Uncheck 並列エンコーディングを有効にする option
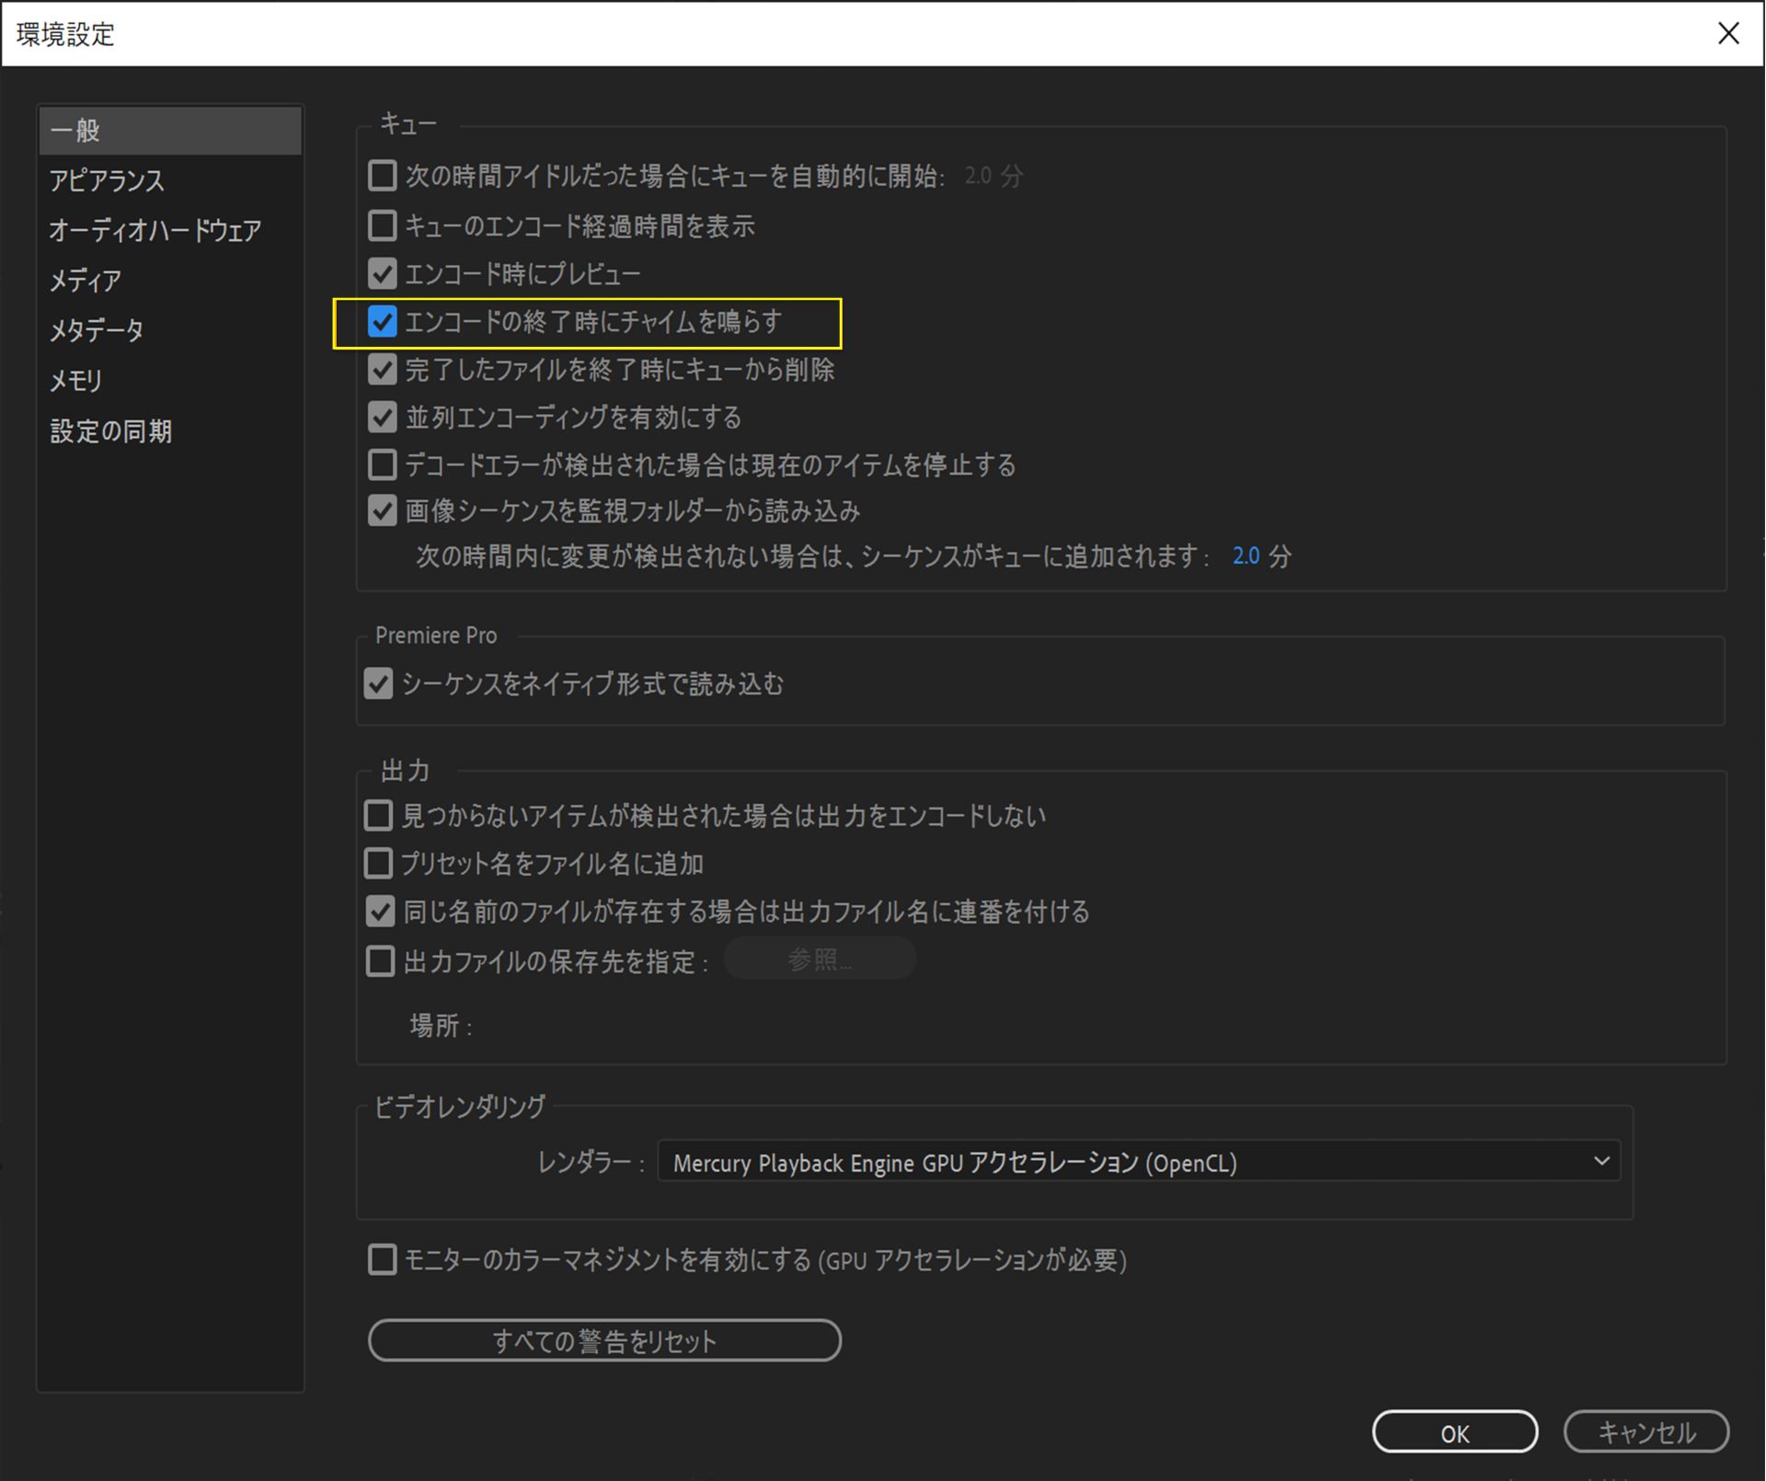This screenshot has height=1481, width=1766. coord(382,418)
